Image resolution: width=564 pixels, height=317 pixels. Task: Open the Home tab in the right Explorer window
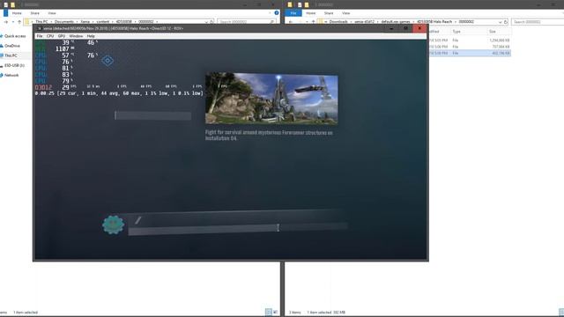(x=310, y=13)
